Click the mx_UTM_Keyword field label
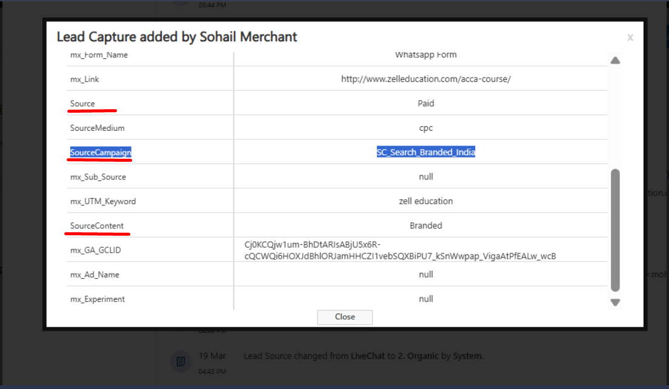Image resolution: width=669 pixels, height=389 pixels. 103,201
